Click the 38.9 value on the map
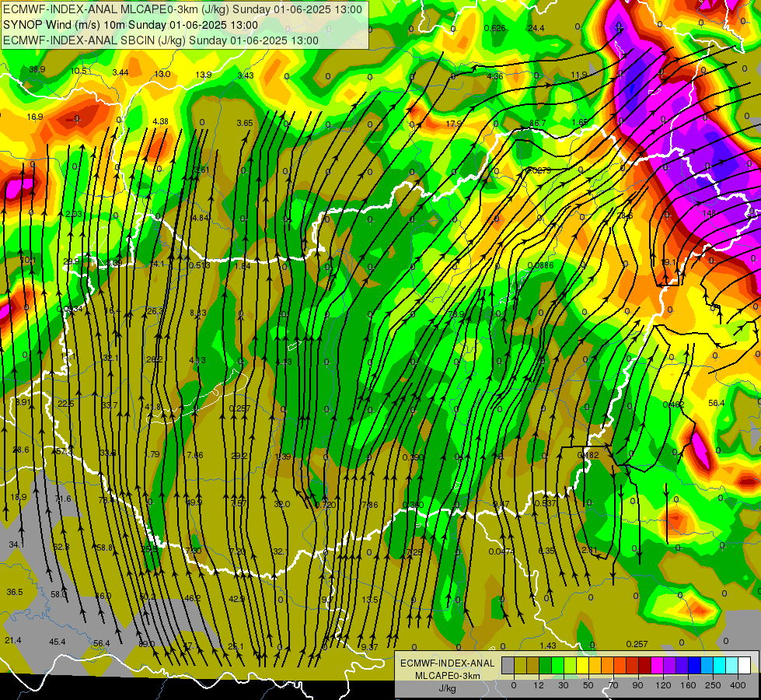Image resolution: width=761 pixels, height=700 pixels. (37, 69)
